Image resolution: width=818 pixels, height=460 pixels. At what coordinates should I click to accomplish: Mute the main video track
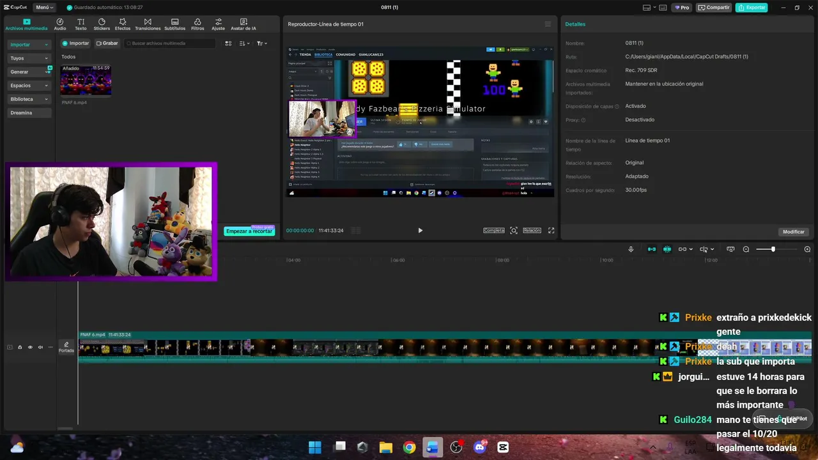[40, 348]
